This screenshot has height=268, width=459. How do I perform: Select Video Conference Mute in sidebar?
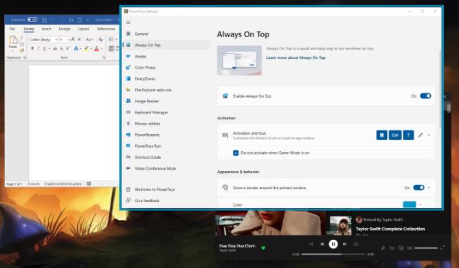point(166,168)
